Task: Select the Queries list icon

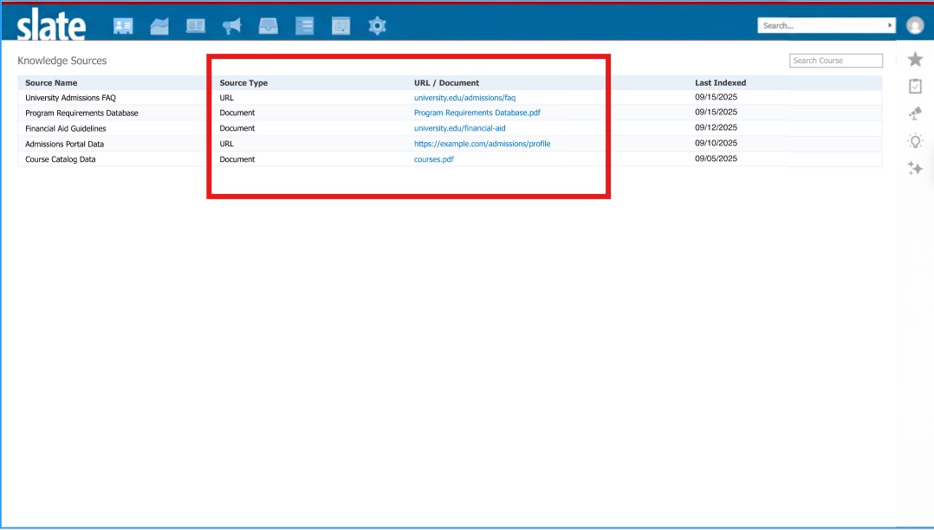Action: point(304,25)
